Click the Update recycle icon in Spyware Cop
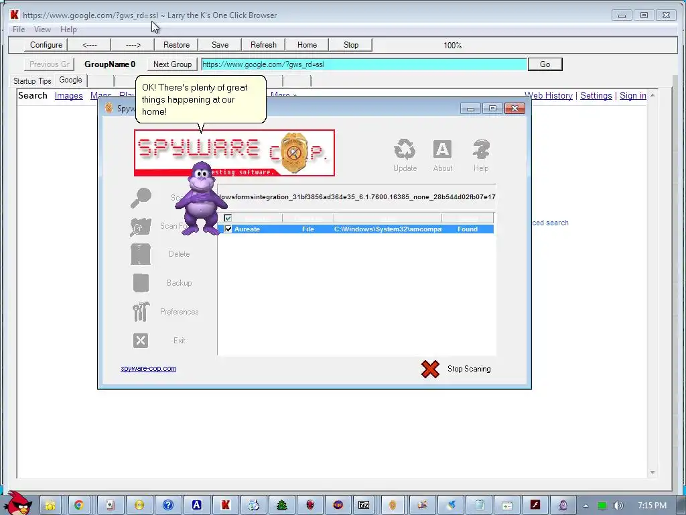The width and height of the screenshot is (686, 515). (x=405, y=150)
